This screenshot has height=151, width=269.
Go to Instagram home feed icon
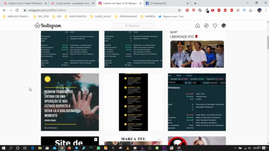(198, 26)
